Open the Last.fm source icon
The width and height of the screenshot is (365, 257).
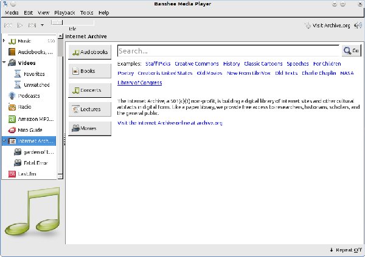point(12,174)
